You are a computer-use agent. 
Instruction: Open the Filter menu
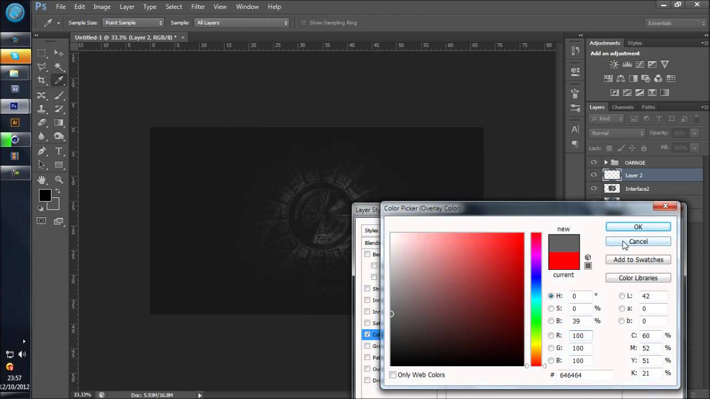pyautogui.click(x=197, y=7)
